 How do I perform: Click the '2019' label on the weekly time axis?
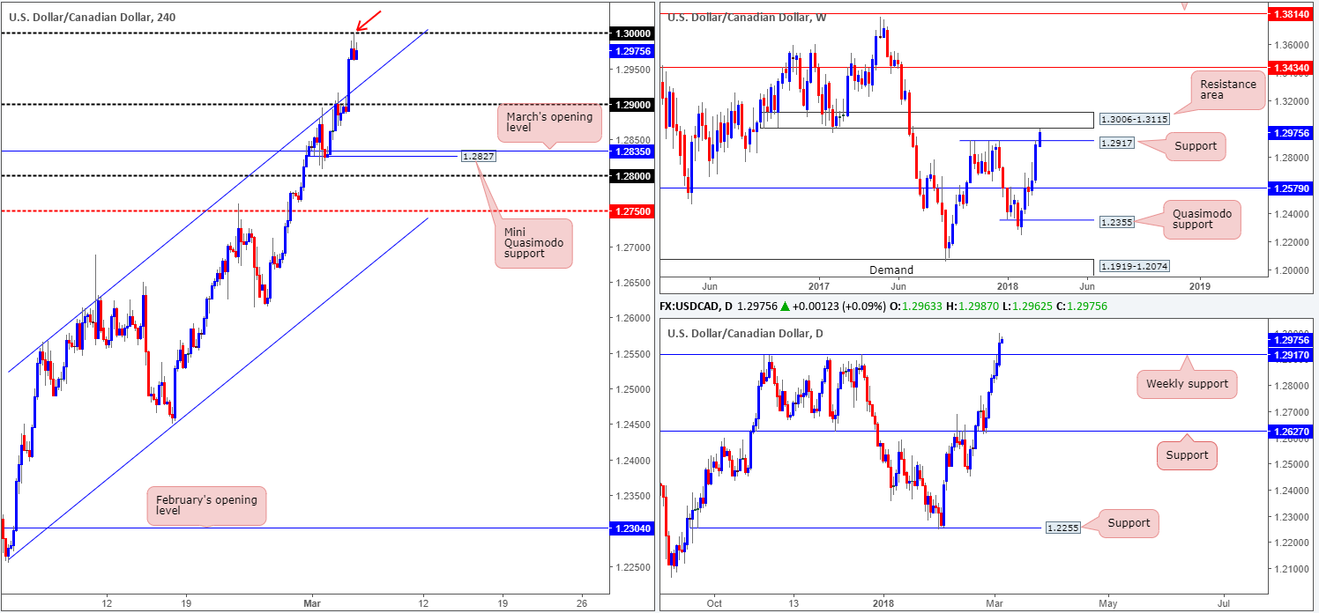tap(1199, 286)
